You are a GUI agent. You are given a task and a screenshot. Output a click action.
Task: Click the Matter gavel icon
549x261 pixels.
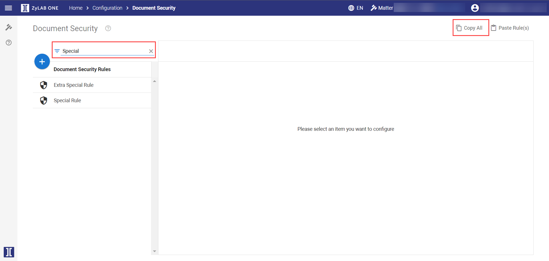(373, 8)
